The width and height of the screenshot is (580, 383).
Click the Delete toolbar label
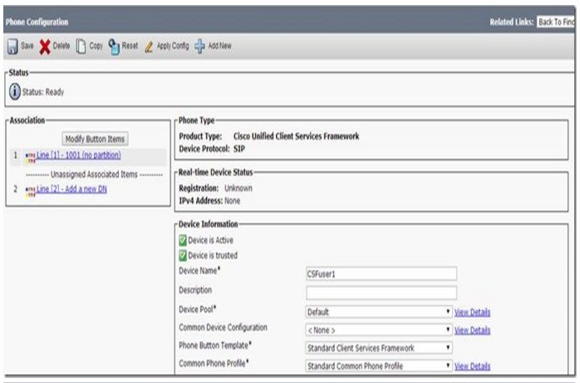(61, 46)
